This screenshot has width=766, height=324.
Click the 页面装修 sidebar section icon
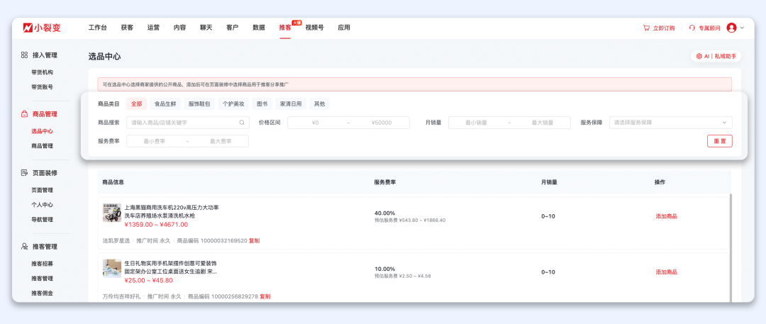24,172
